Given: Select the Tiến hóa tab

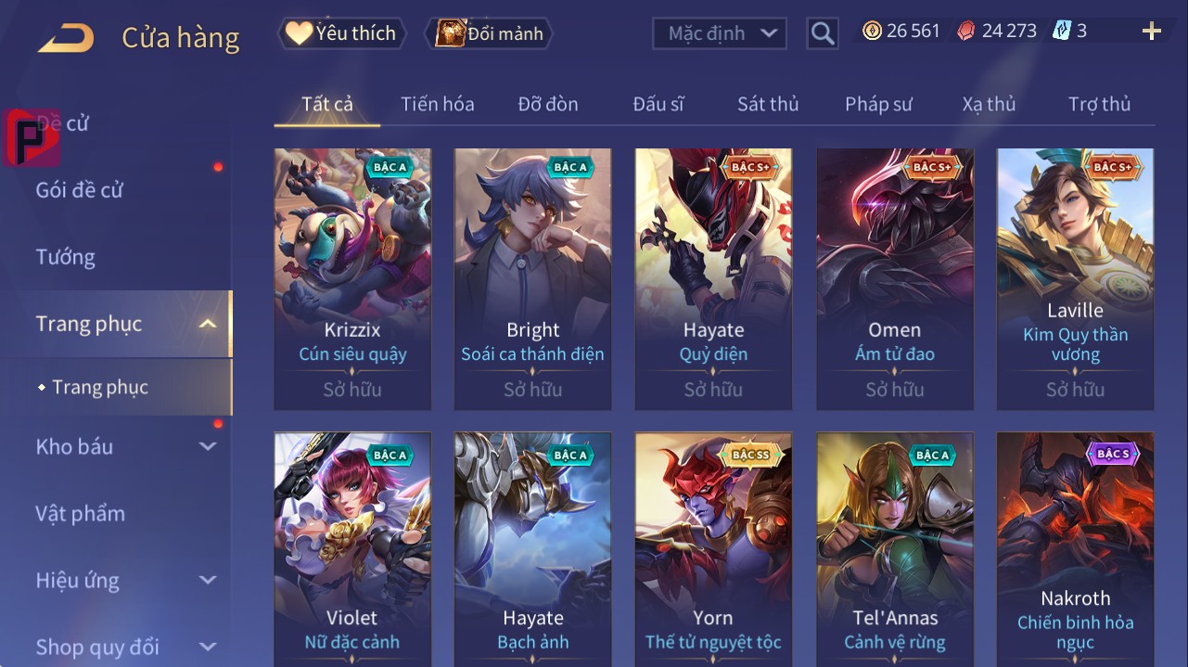Looking at the screenshot, I should 438,104.
